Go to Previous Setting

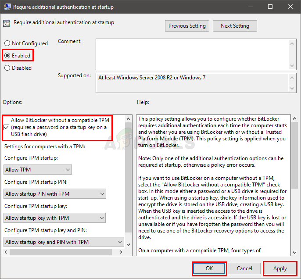point(187,26)
